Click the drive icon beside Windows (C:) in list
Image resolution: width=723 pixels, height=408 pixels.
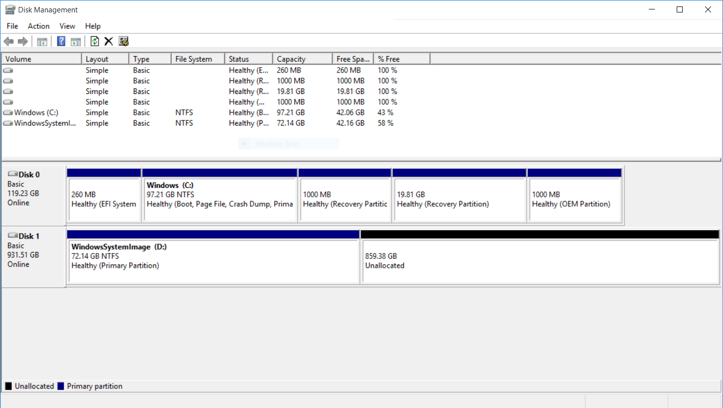coord(8,113)
